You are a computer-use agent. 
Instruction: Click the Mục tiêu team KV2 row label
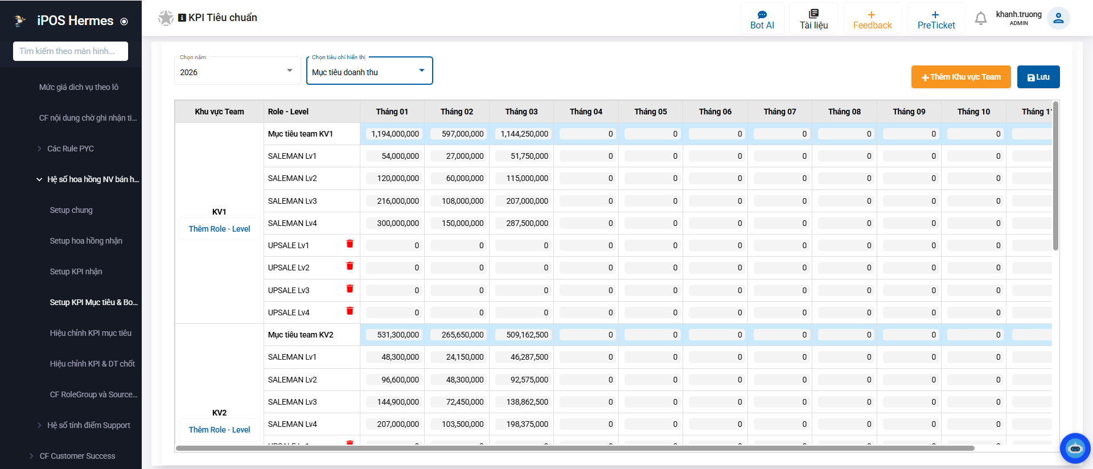point(301,335)
